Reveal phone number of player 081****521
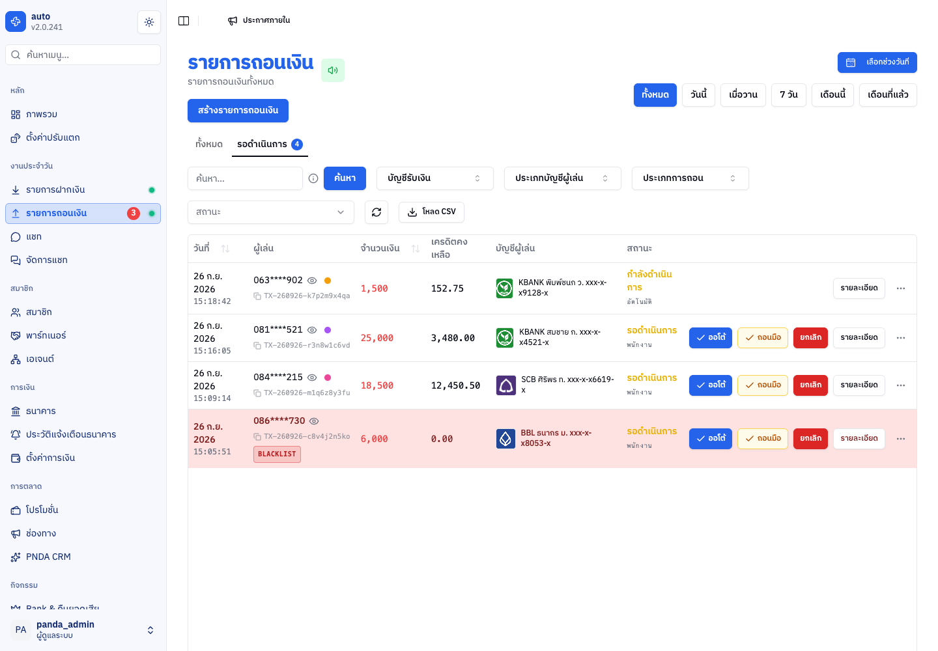The image size is (938, 651). coord(312,330)
